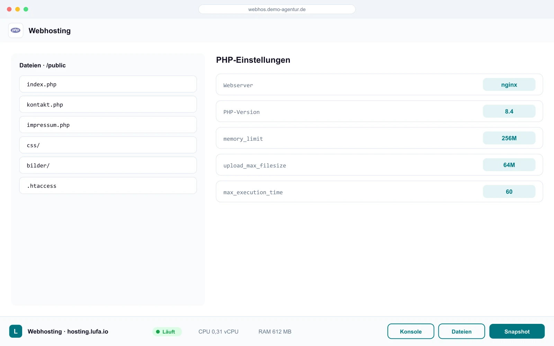The image size is (554, 346).
Task: Open the kontakt.php file
Action: coord(108,104)
